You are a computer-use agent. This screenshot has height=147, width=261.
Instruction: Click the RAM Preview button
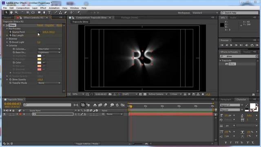[x=257, y=45]
